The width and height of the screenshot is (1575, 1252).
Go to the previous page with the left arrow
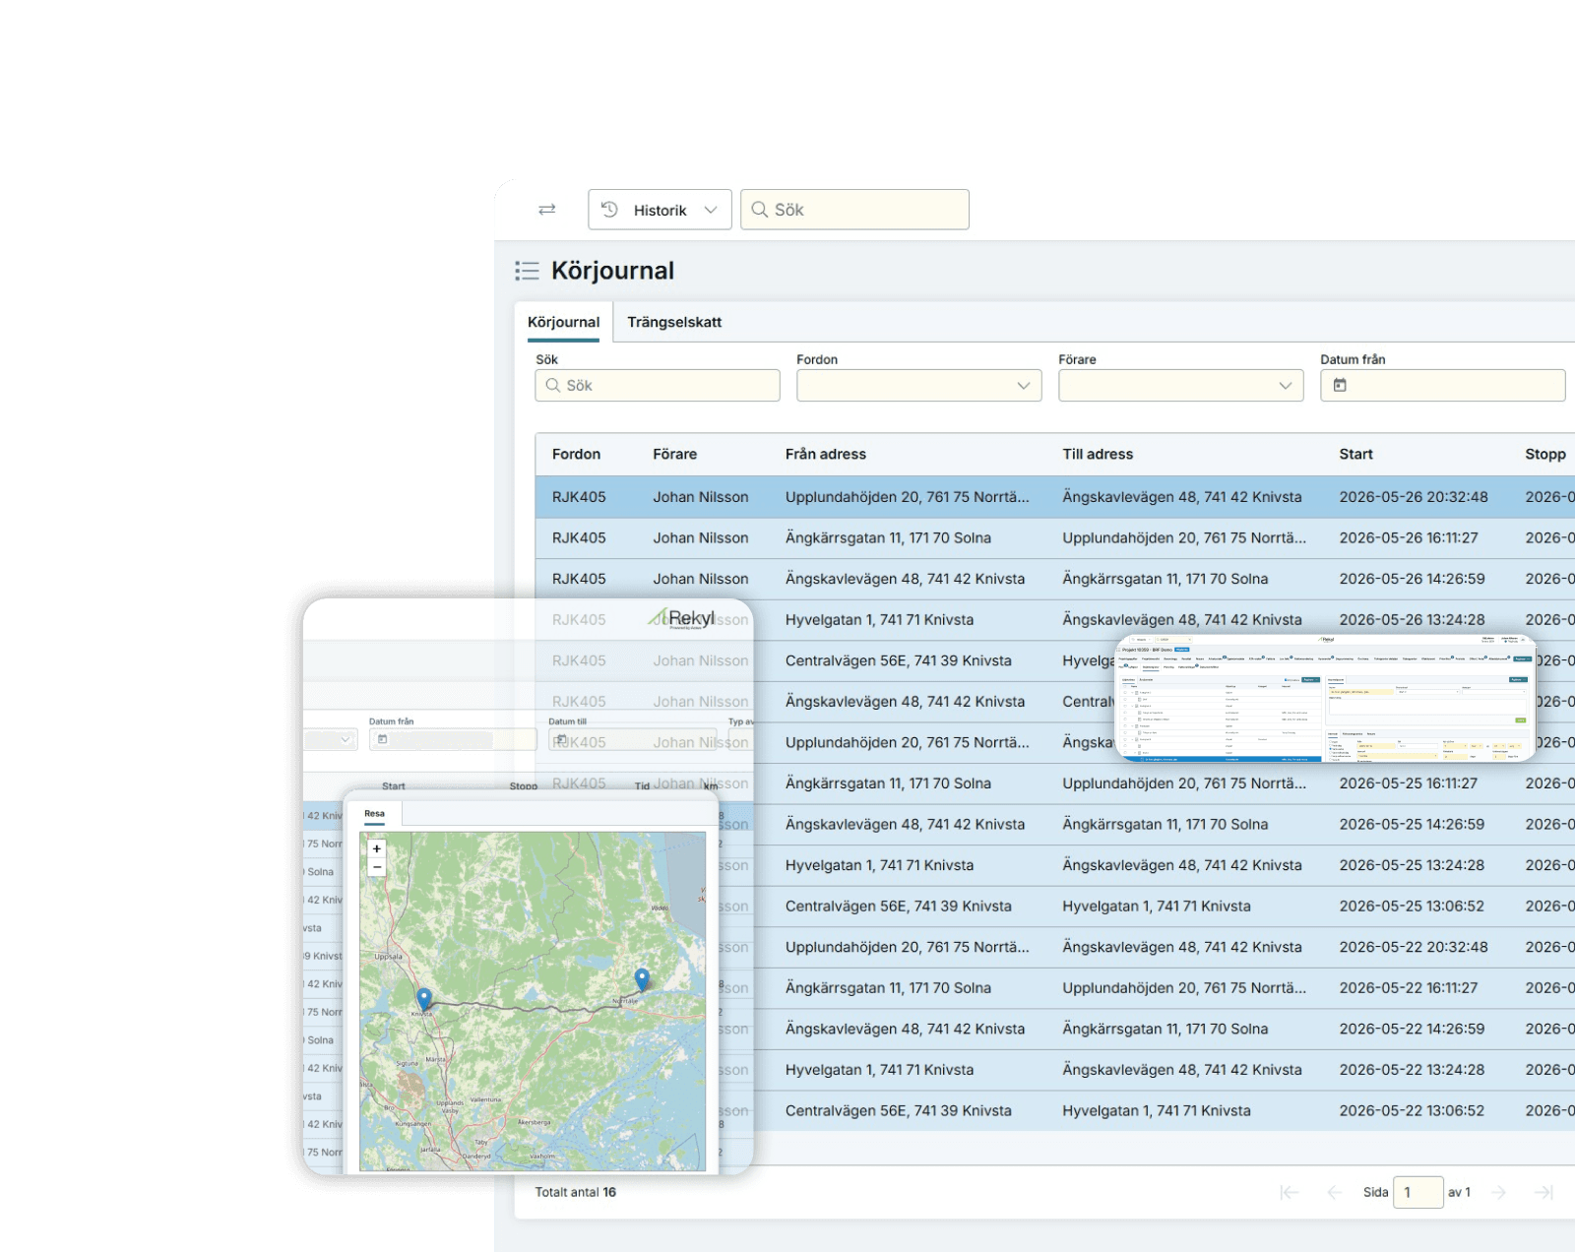[1334, 1192]
